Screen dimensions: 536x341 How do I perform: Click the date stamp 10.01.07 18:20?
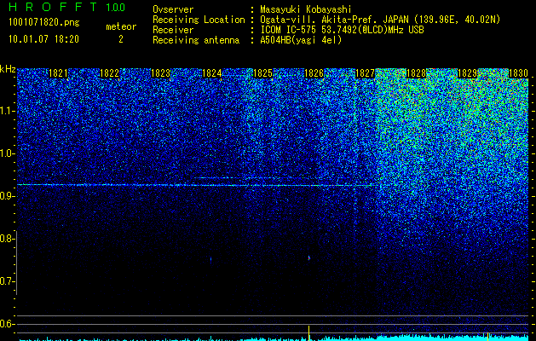point(43,39)
